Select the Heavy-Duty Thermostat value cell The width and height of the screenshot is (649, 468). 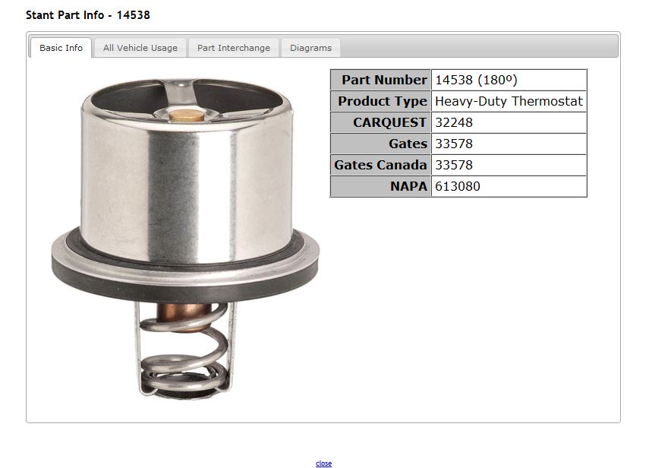click(x=509, y=101)
